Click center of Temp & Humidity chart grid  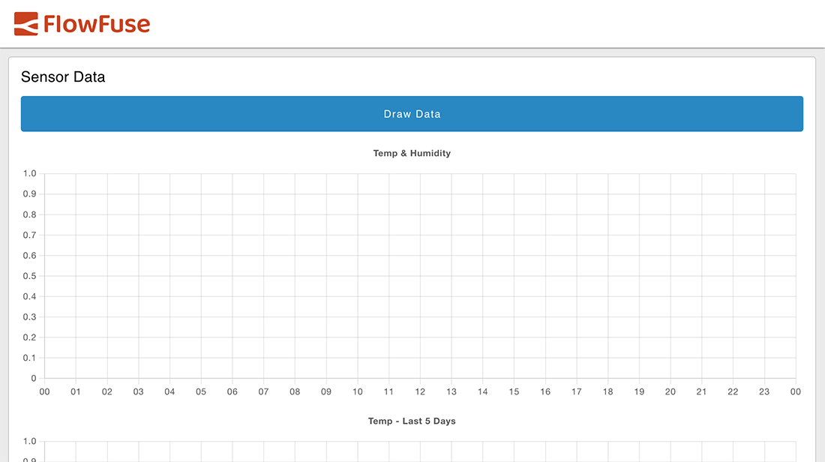coord(420,276)
